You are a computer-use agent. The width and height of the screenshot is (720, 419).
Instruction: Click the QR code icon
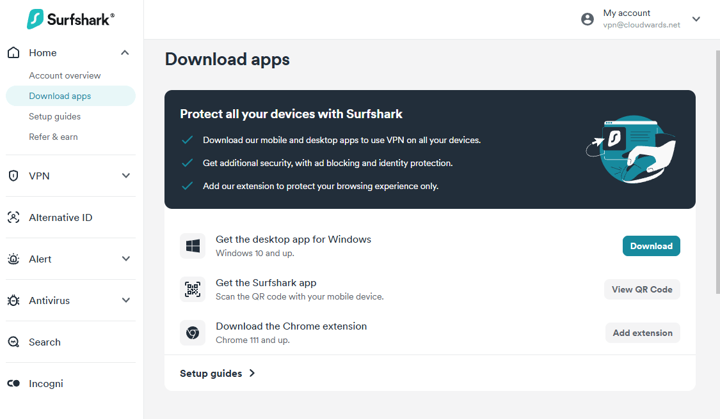193,289
